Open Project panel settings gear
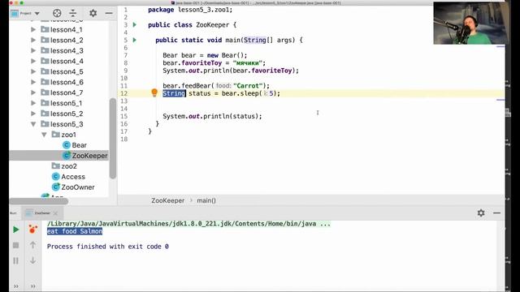The image size is (520, 292). pos(93,13)
